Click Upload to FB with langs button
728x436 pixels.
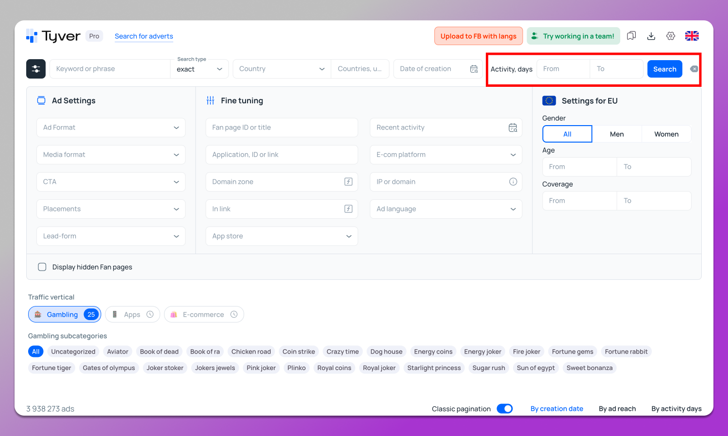click(478, 36)
